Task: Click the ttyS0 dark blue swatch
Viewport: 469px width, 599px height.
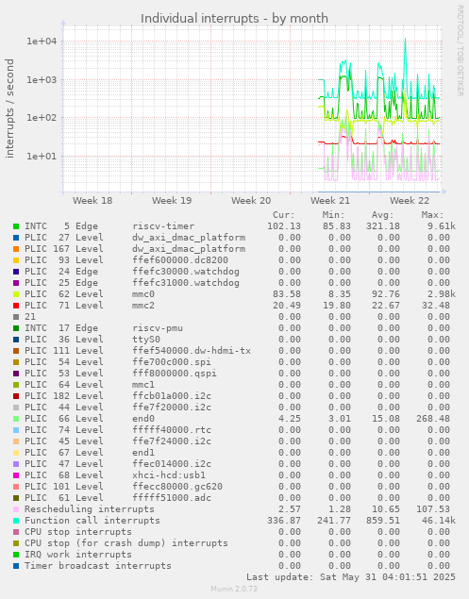Action: [x=16, y=340]
